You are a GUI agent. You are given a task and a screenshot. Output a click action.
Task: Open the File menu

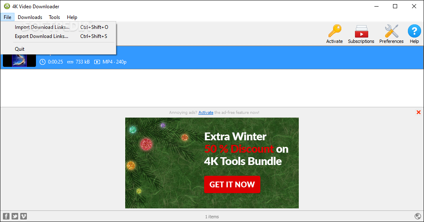click(7, 17)
